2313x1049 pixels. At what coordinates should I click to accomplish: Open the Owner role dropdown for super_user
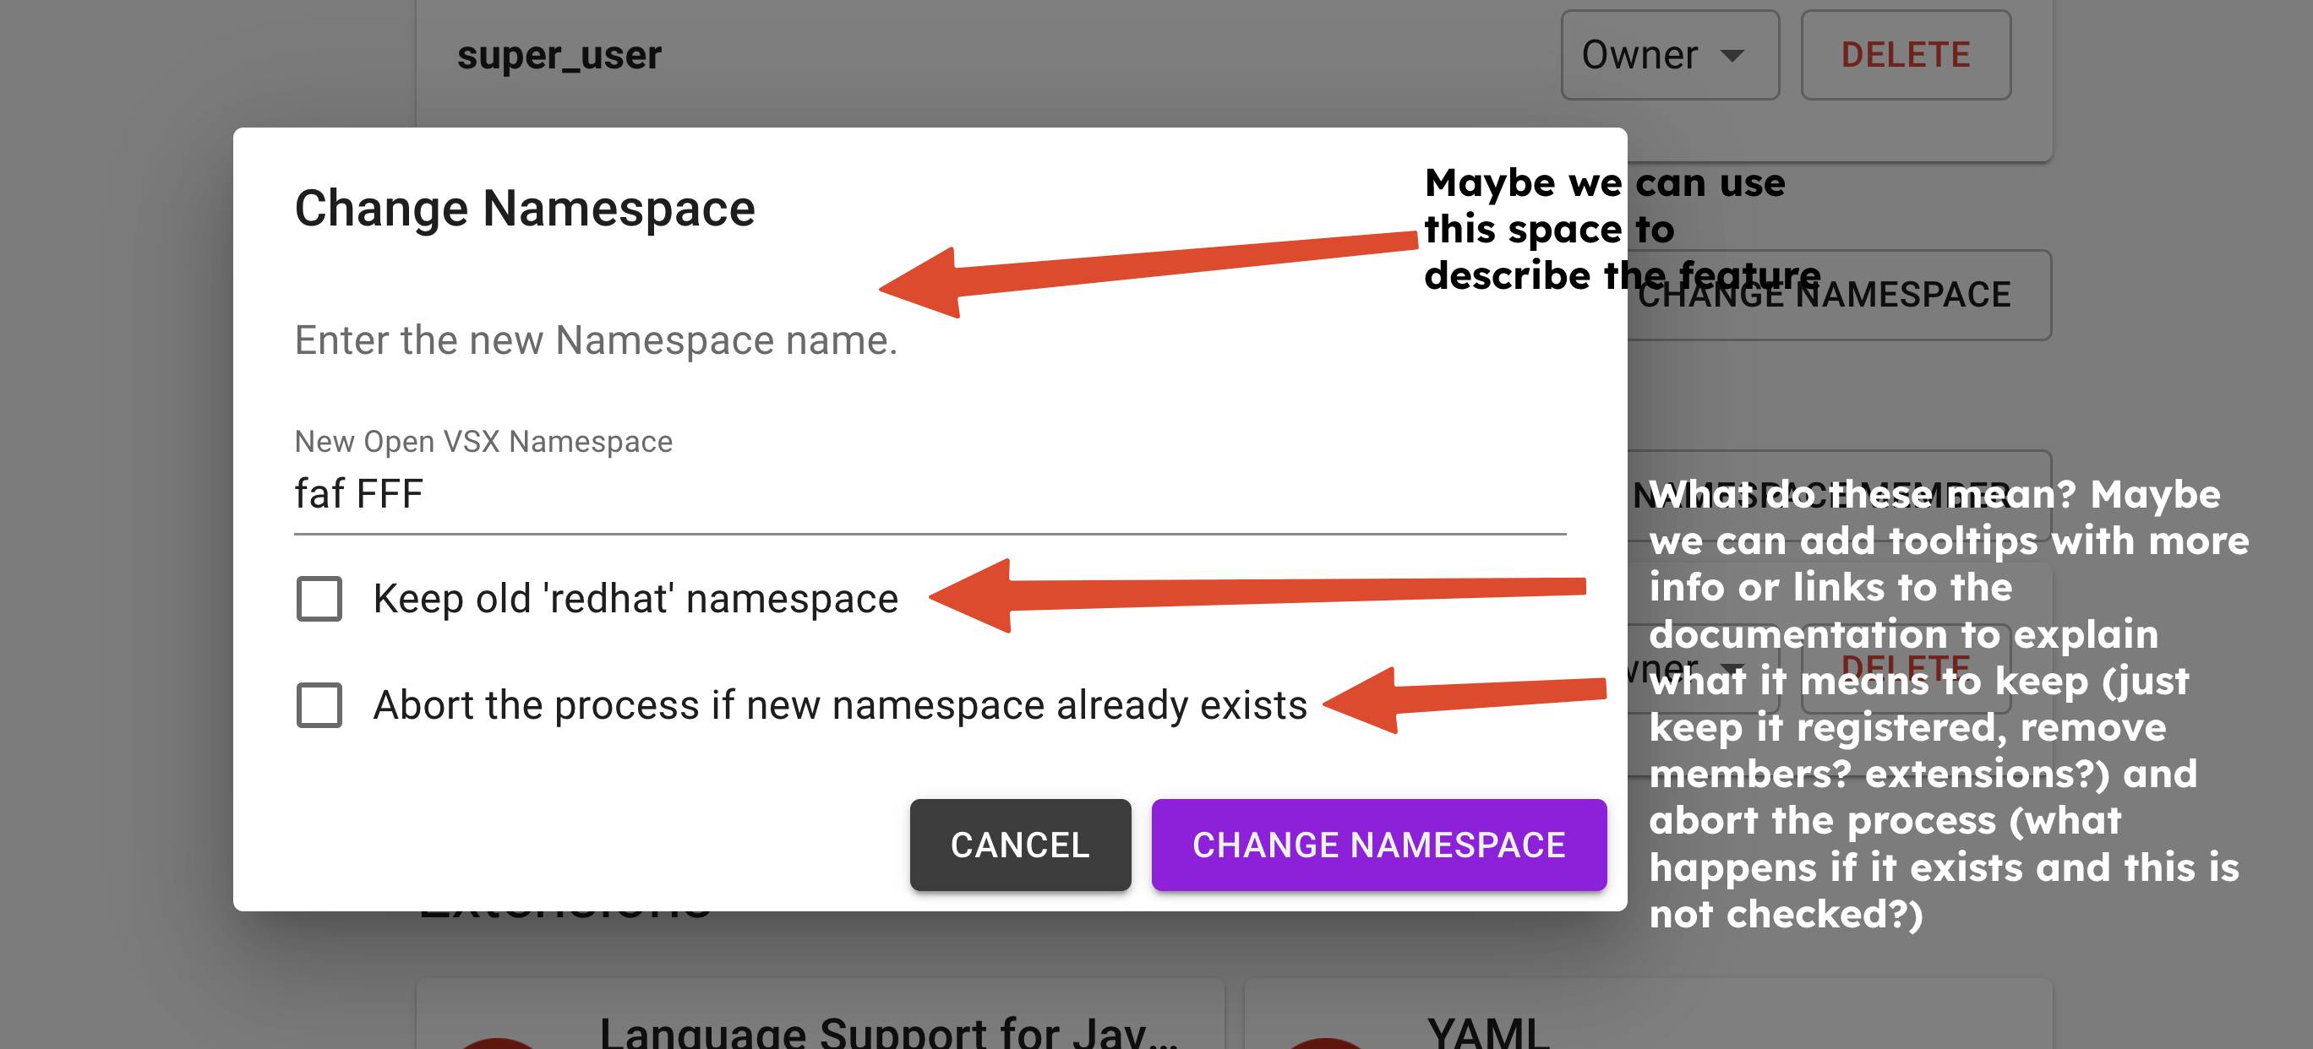click(1668, 55)
